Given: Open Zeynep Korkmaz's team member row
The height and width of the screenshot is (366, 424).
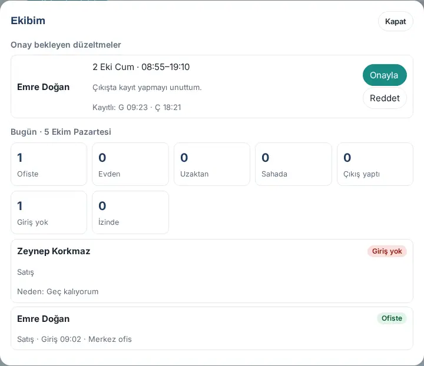Looking at the screenshot, I should point(212,271).
